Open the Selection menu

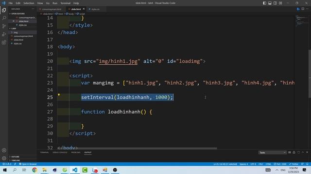click(29, 3)
